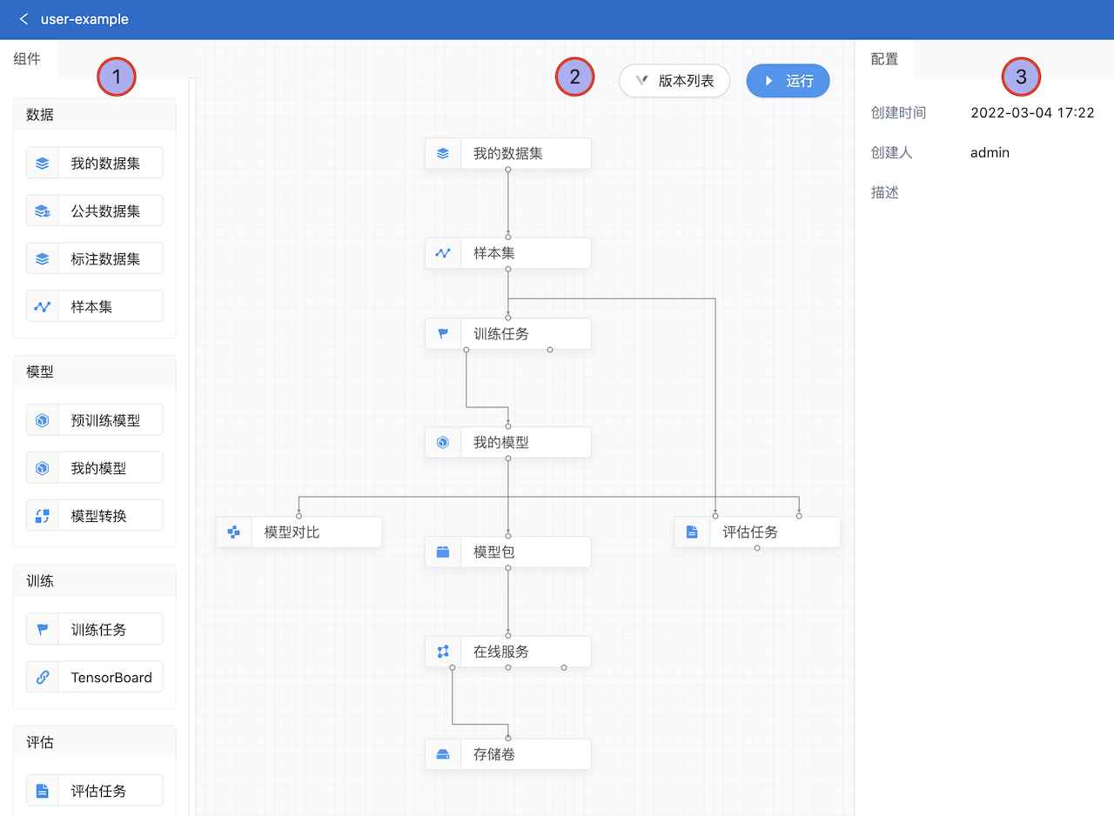Select 预训练模型 icon in sidebar
Screen dimensions: 1114x816
[x=43, y=420]
